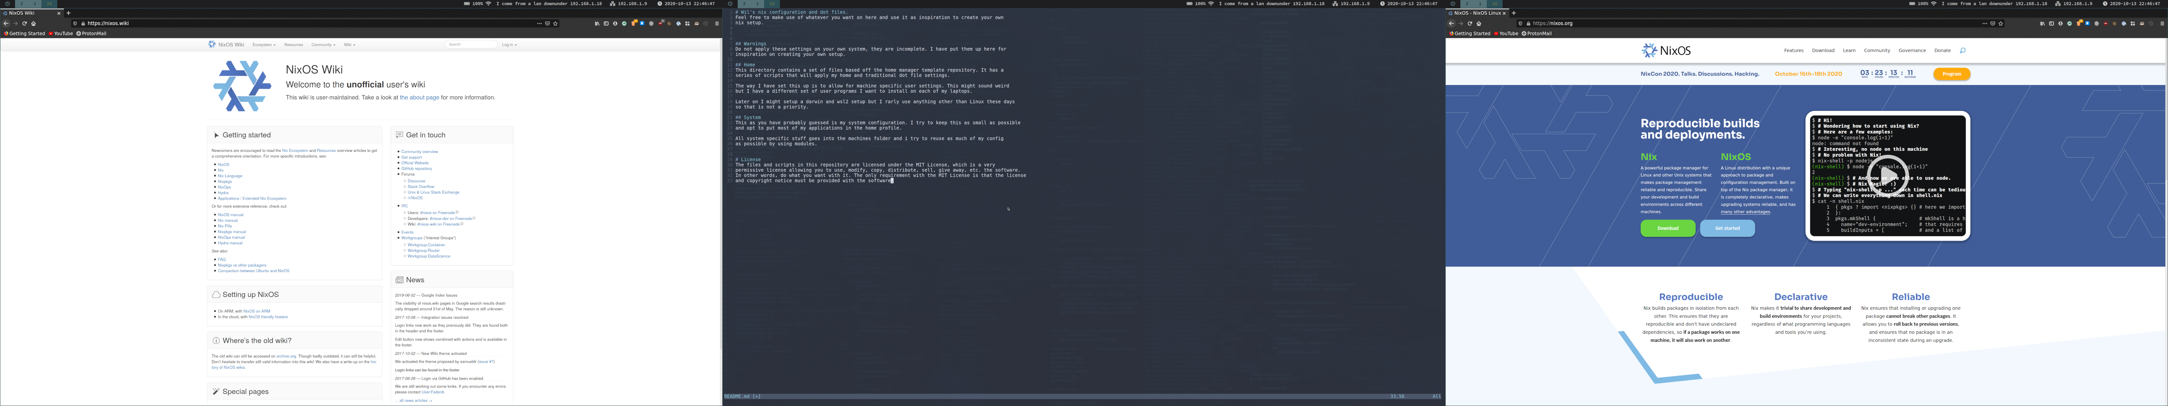
Task: Open the NixOS on ARM link
Action: [x=257, y=311]
